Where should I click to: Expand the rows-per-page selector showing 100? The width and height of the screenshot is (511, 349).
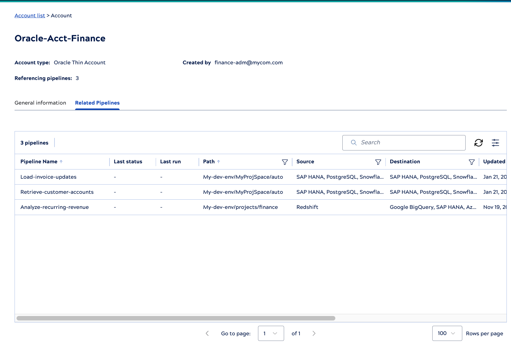click(x=447, y=333)
